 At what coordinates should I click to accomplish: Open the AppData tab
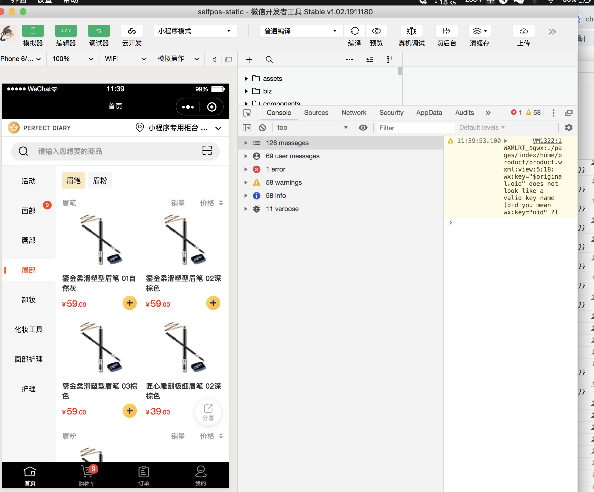coord(429,113)
